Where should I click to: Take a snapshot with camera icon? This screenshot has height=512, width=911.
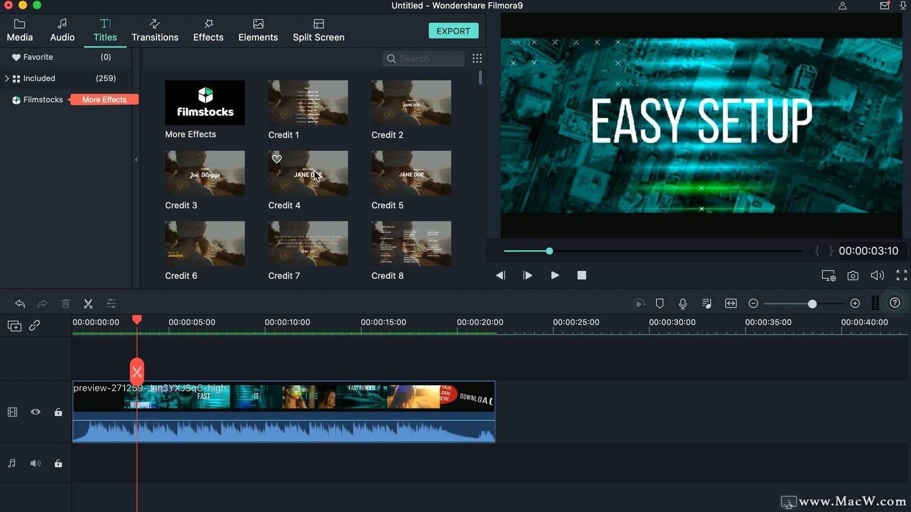[x=853, y=275]
